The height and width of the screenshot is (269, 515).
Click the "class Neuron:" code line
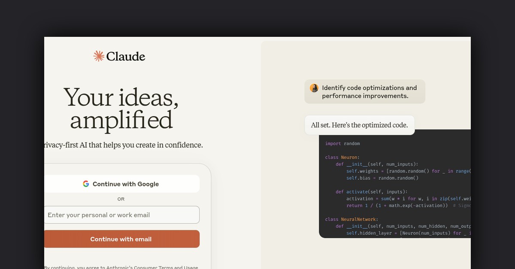[x=342, y=157]
